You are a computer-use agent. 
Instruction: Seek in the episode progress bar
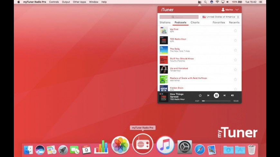pyautogui.click(x=216, y=101)
